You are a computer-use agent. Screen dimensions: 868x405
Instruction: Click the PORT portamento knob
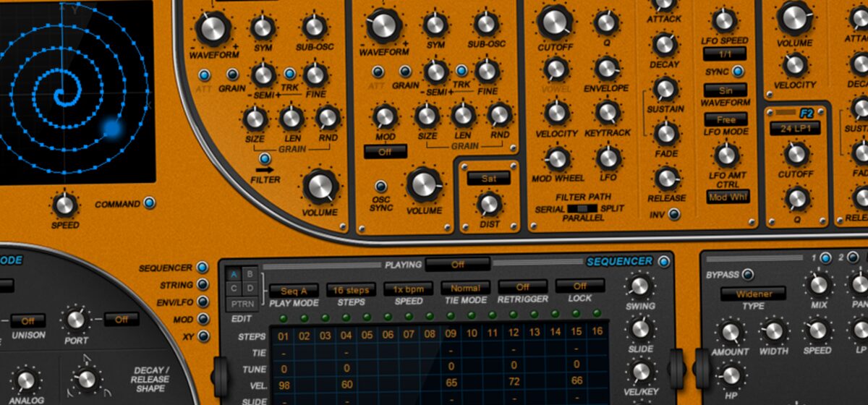[76, 319]
